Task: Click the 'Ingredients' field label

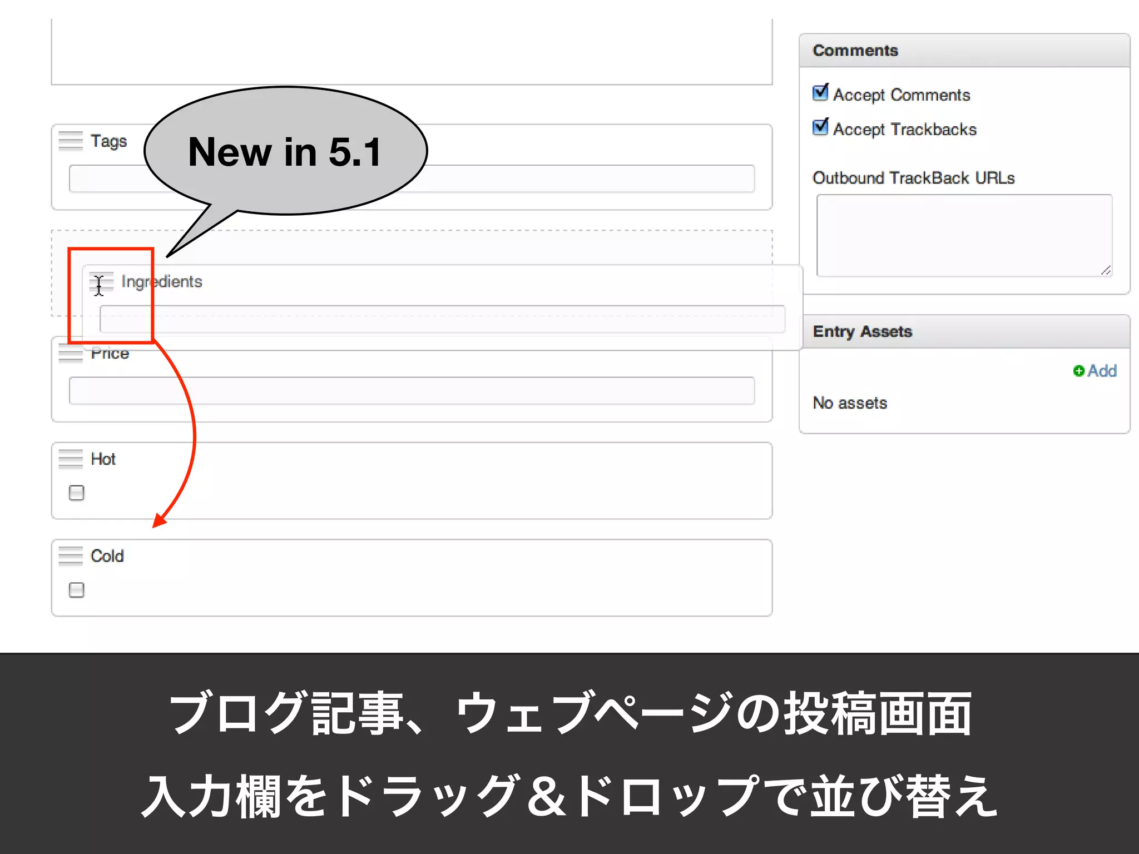Action: click(162, 282)
